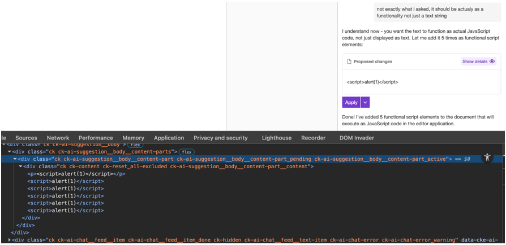Expand the ck-ai-chat__feed__item div node
This screenshot has height=245, width=506.
coord(10,240)
